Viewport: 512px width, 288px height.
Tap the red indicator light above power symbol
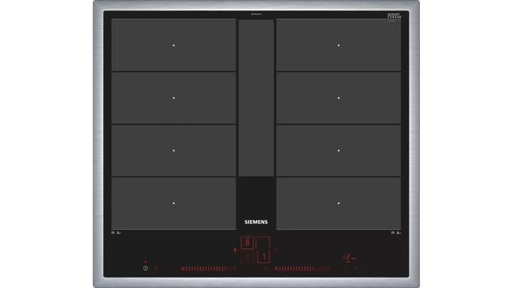[146, 262]
